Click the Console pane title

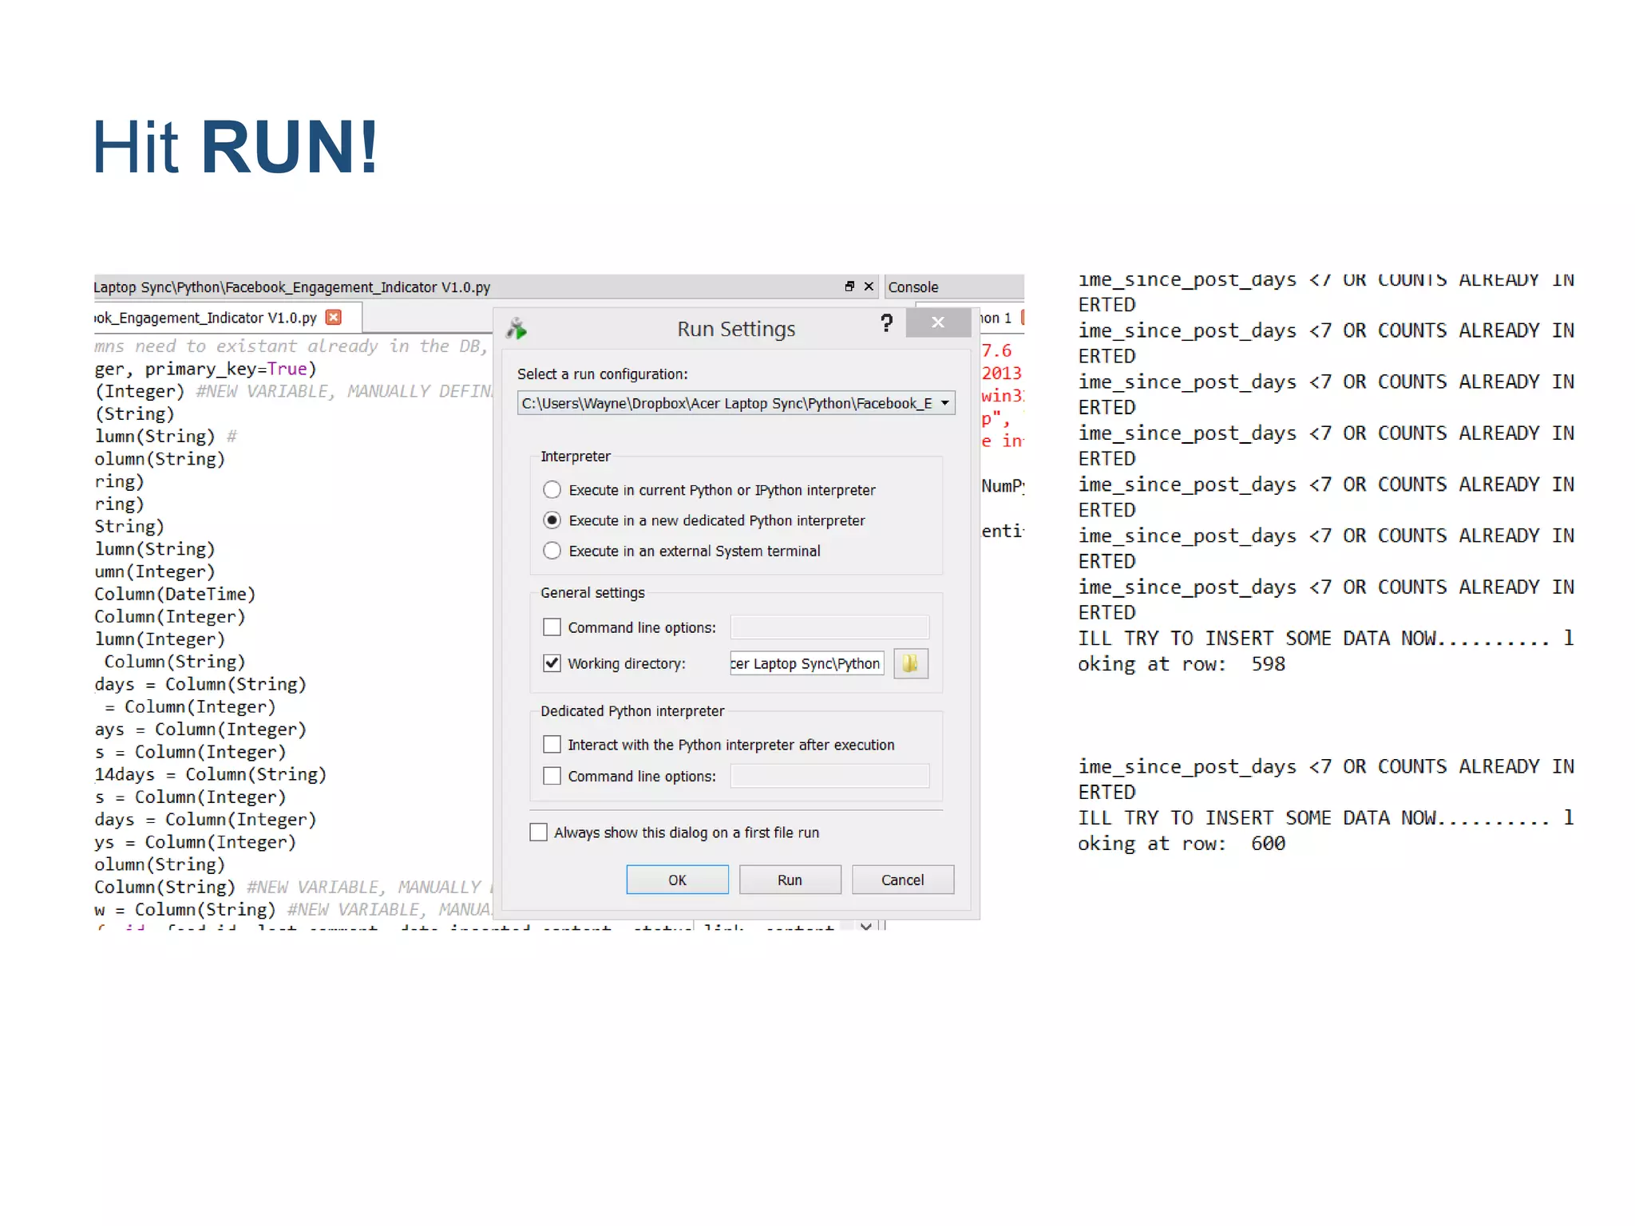point(913,287)
